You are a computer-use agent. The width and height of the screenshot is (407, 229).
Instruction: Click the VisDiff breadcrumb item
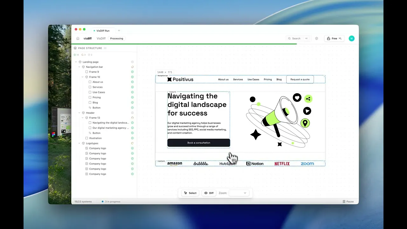pyautogui.click(x=101, y=38)
